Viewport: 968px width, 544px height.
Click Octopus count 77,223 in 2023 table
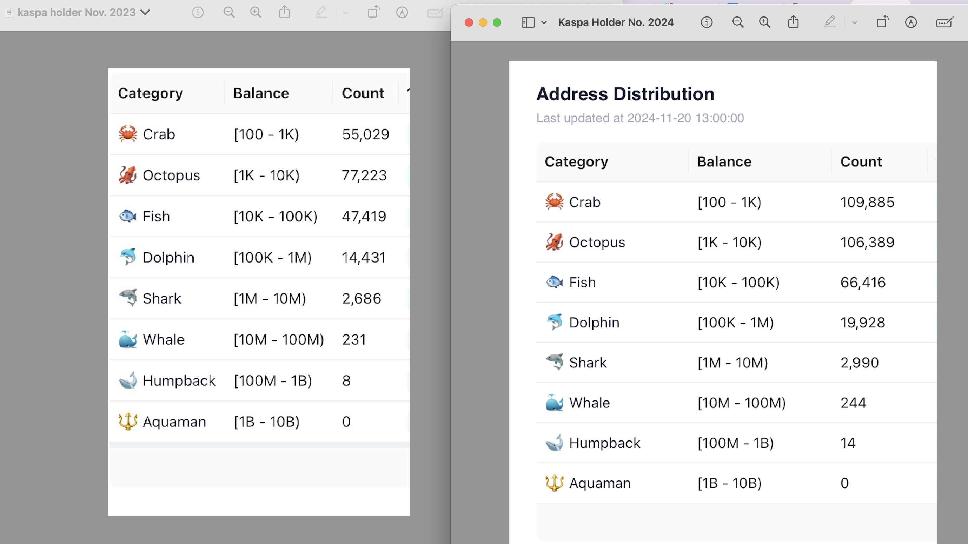tap(364, 175)
